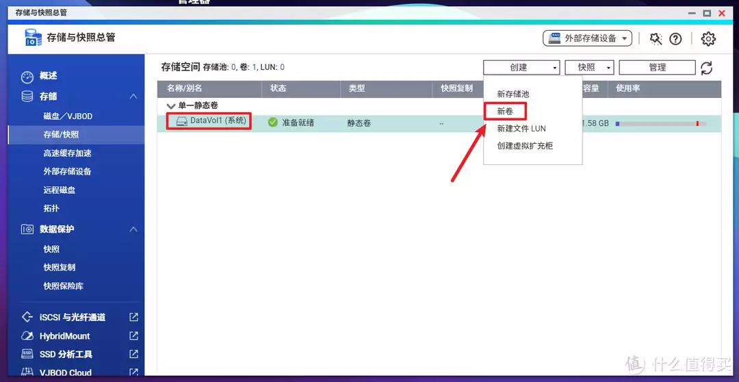
Task: Open SSD 分析工具 link
Action: (x=66, y=354)
